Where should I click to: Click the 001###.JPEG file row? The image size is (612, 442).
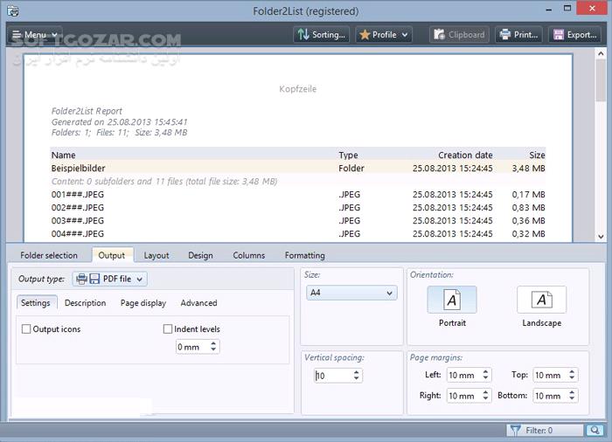(x=298, y=194)
